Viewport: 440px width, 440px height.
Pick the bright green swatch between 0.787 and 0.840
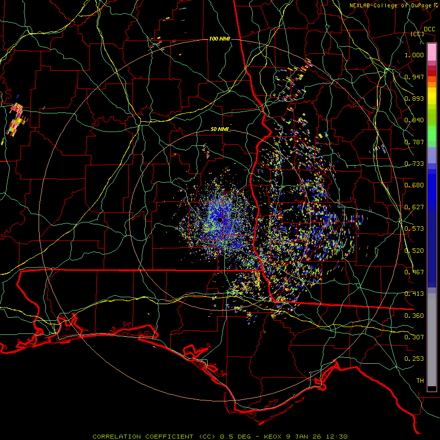coord(432,133)
